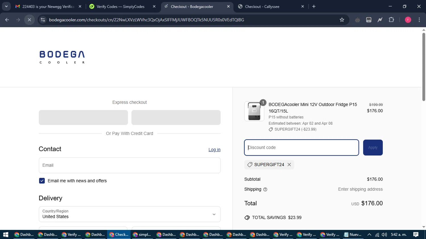Close the Checkout Callyssee tab
Screen dimensions: 426x239
coord(302,6)
